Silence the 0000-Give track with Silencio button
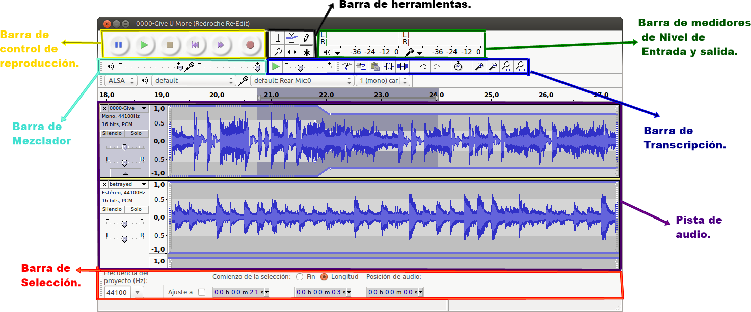Image resolution: width=751 pixels, height=312 pixels. [x=112, y=133]
